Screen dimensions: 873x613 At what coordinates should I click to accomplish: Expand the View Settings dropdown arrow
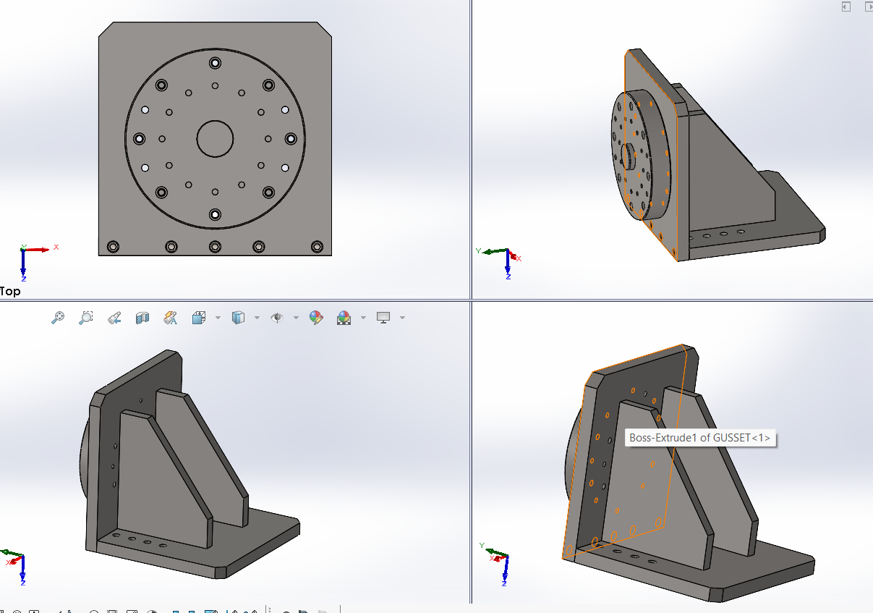[402, 317]
